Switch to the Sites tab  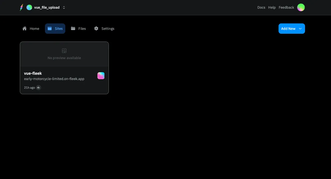pyautogui.click(x=55, y=29)
